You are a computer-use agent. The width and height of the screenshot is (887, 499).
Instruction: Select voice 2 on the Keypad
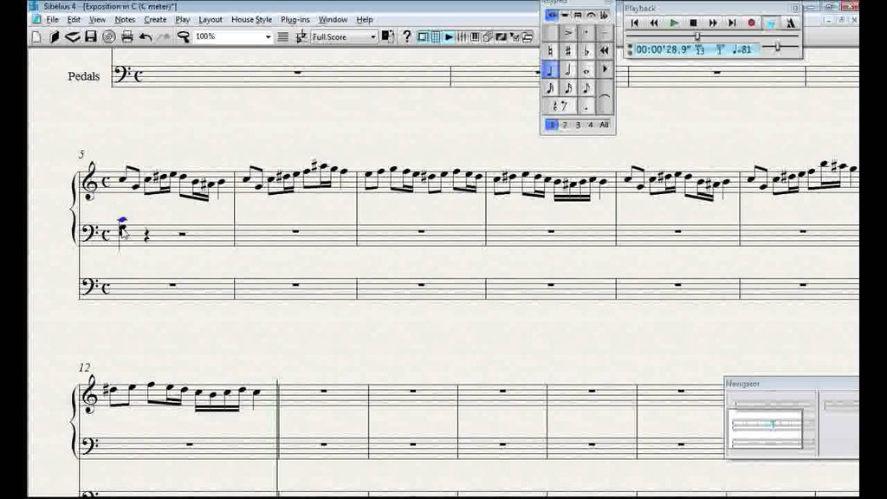point(565,125)
